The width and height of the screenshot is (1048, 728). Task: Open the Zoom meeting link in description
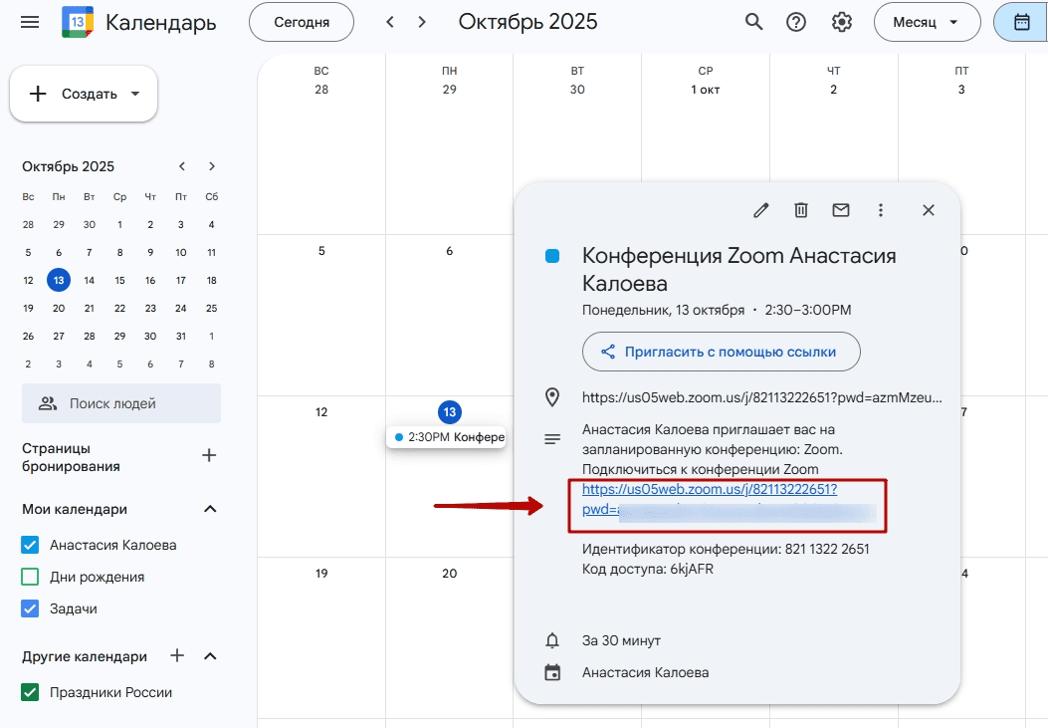pyautogui.click(x=710, y=489)
